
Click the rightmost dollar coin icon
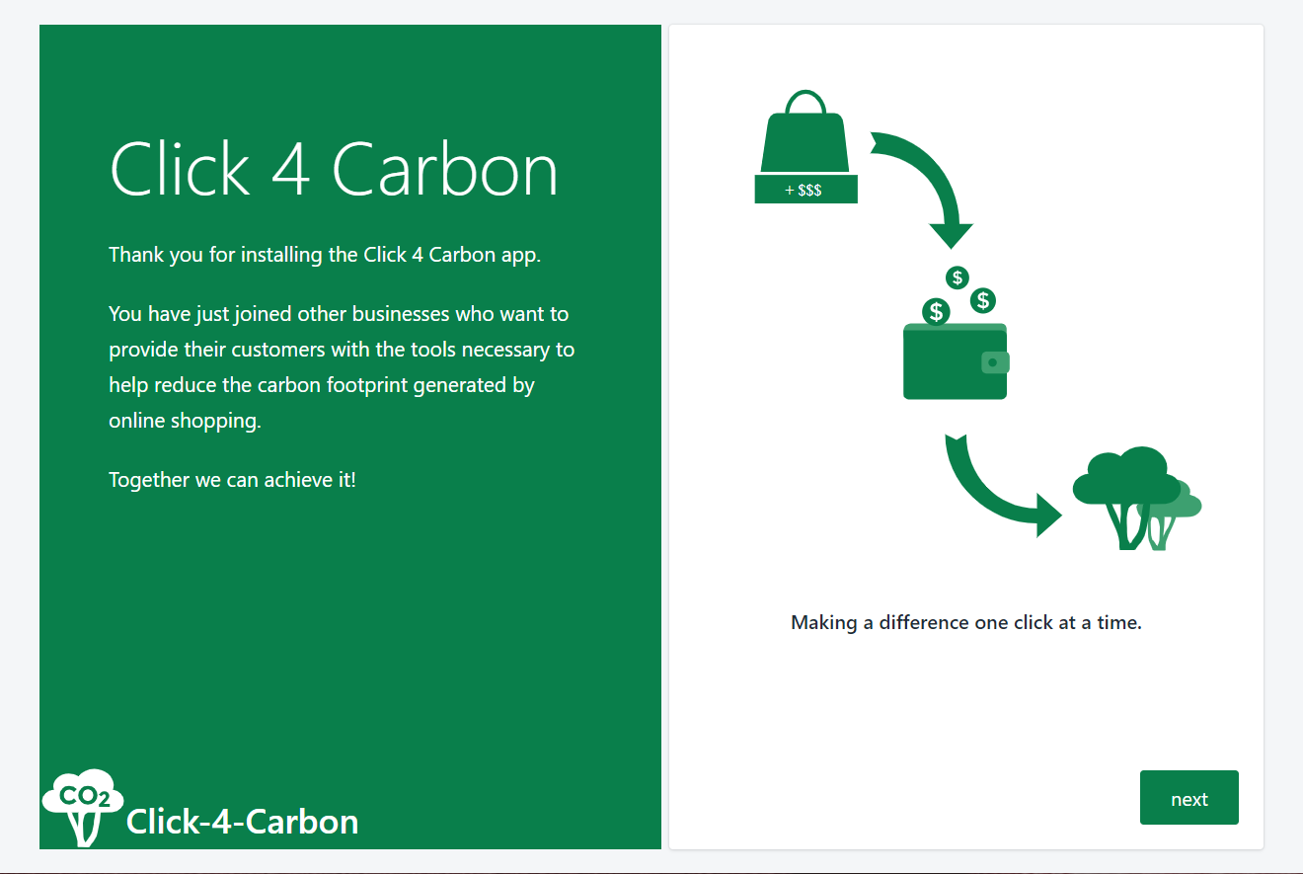(981, 300)
